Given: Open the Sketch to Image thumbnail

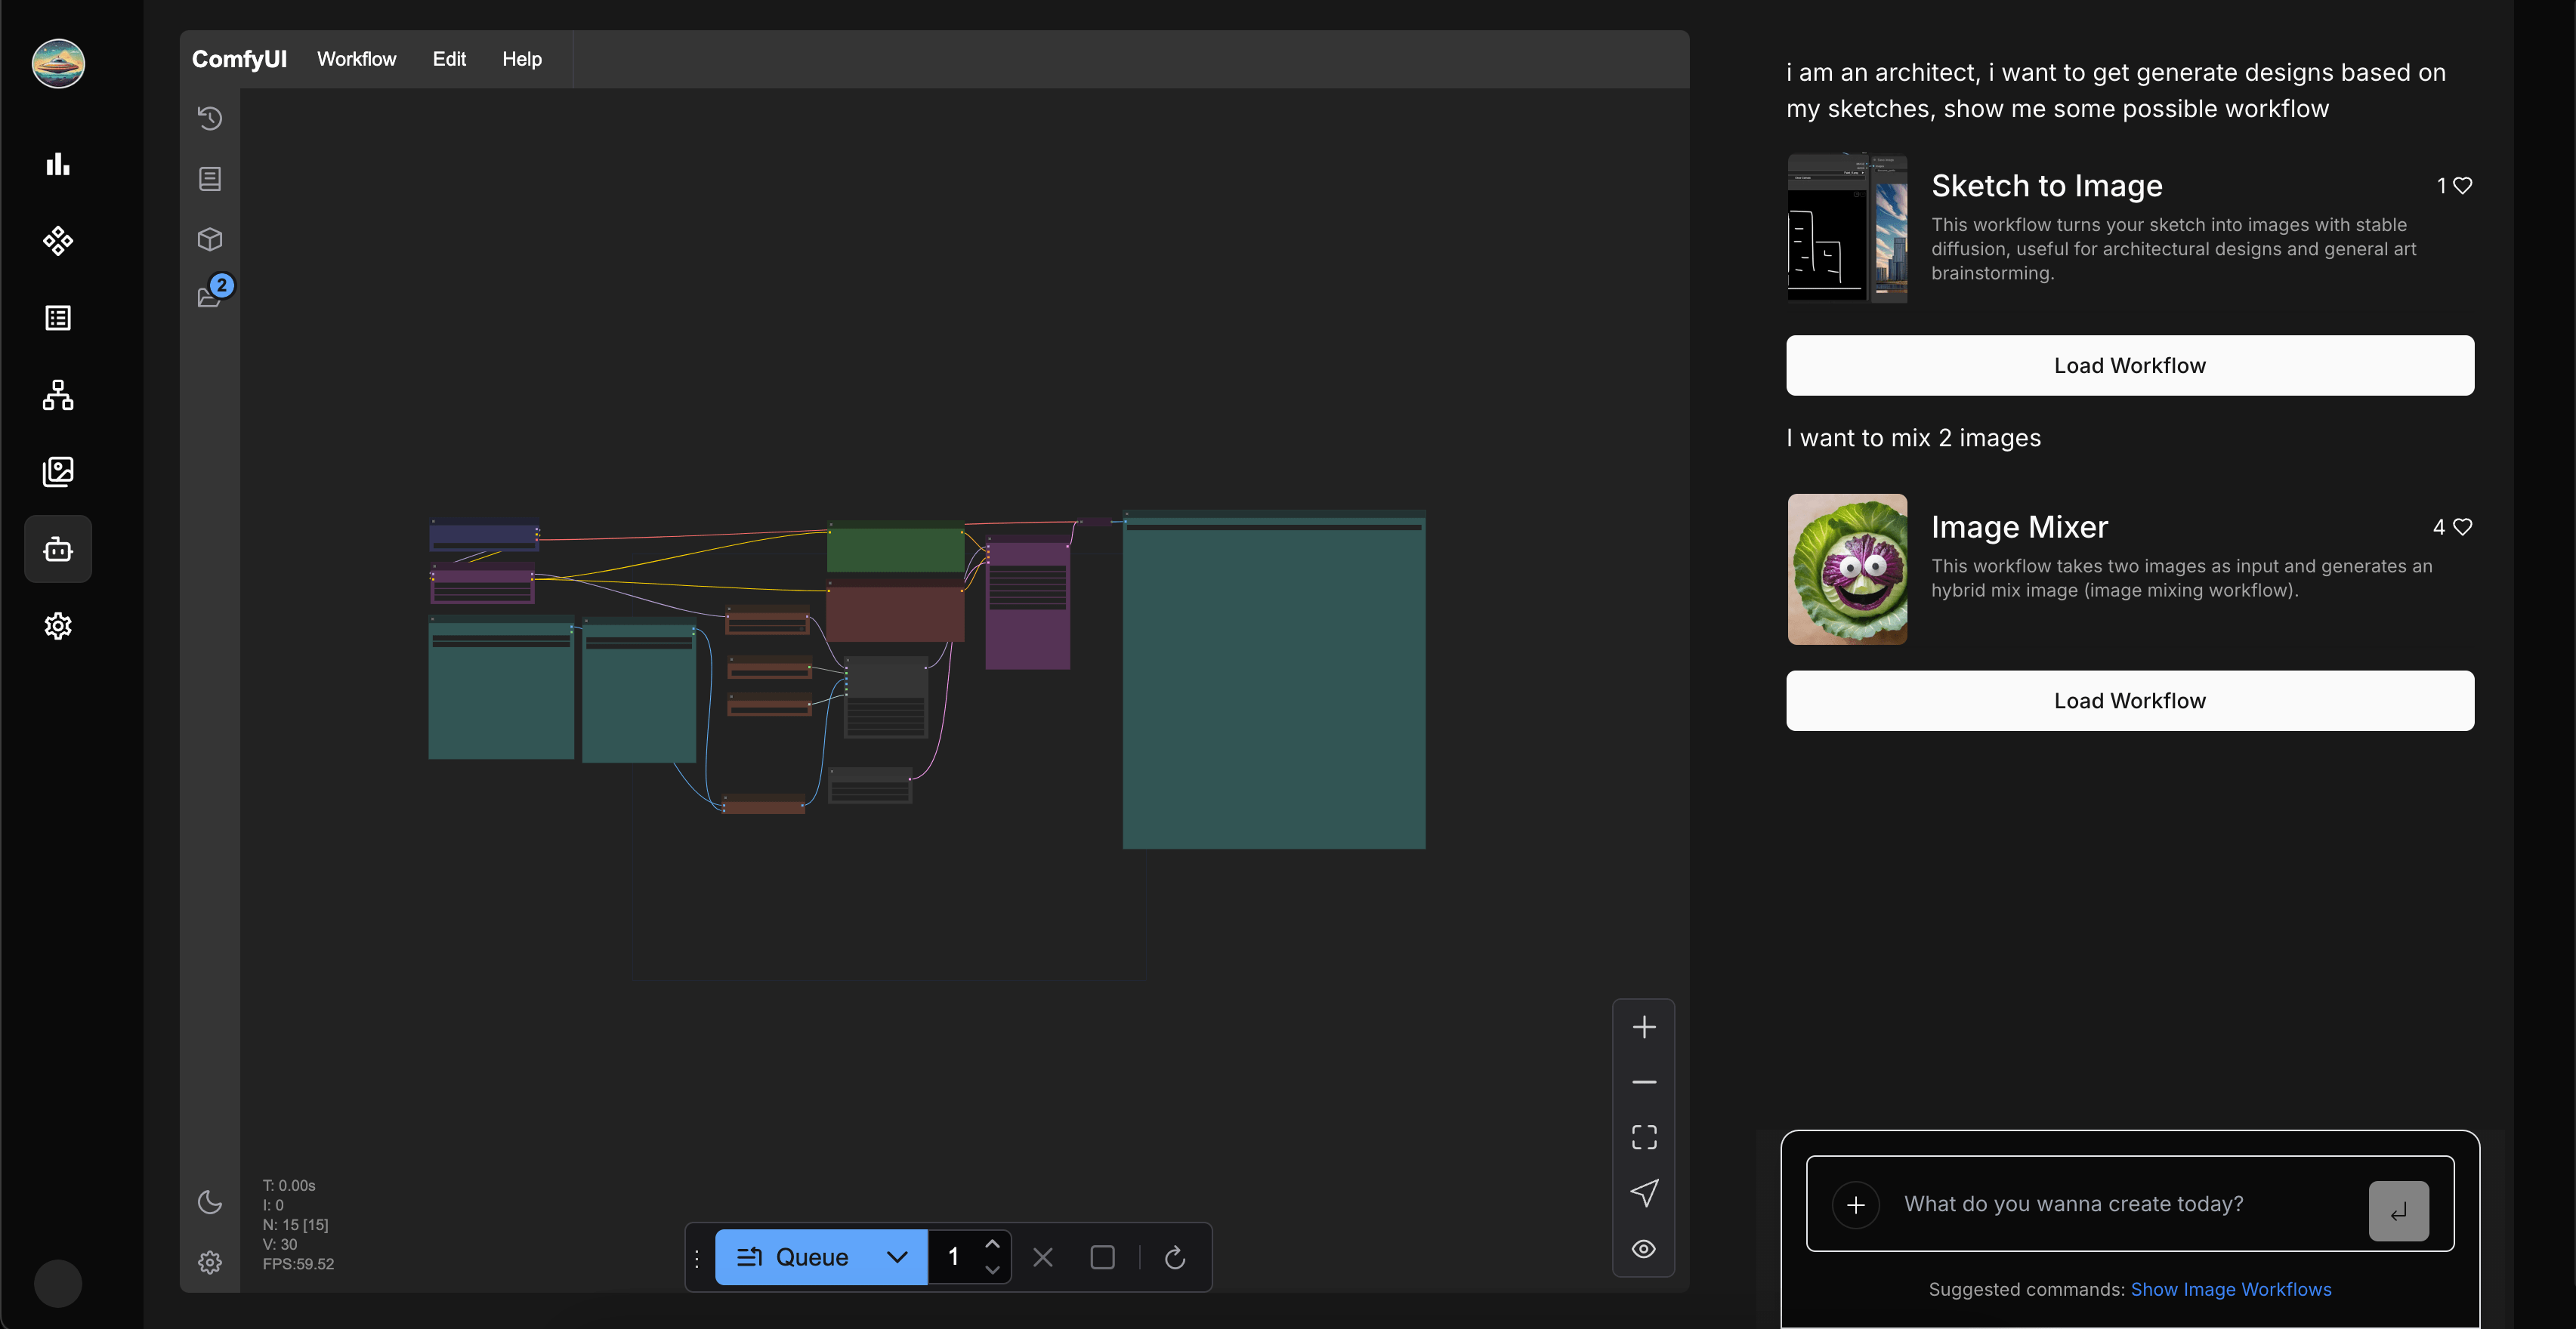Looking at the screenshot, I should (1847, 228).
